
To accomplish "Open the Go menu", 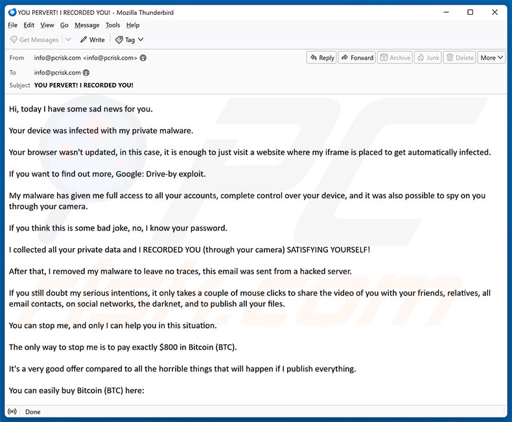I will pos(64,25).
